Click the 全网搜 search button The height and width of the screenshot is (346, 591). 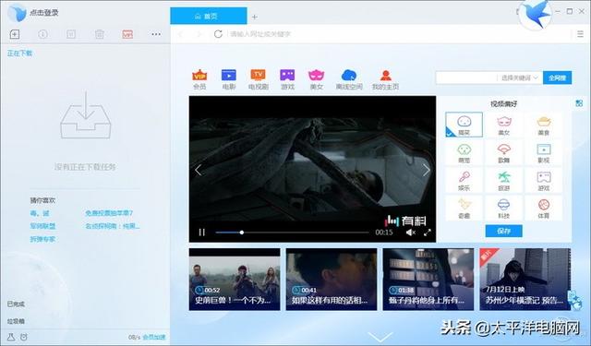[557, 78]
